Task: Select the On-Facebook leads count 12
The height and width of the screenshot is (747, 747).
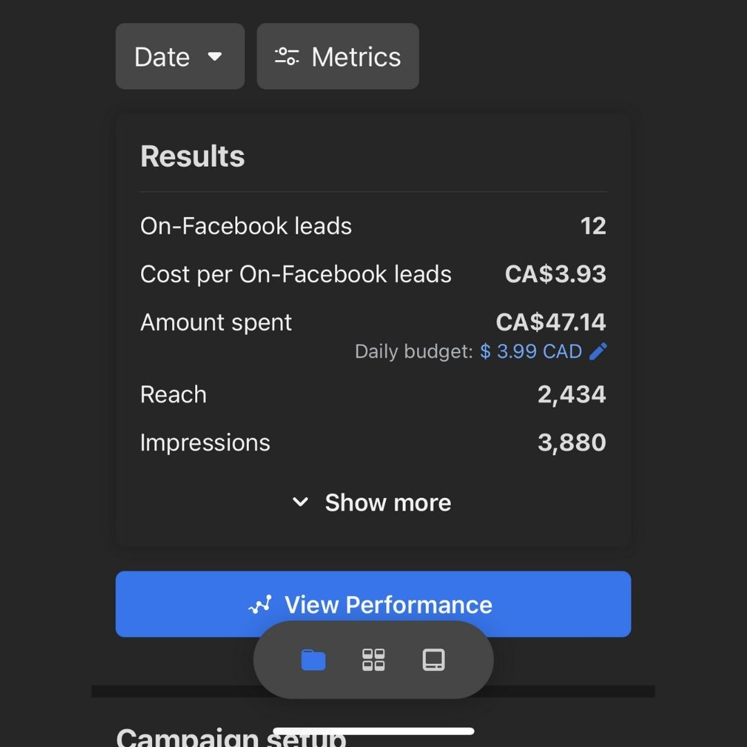Action: [x=593, y=226]
